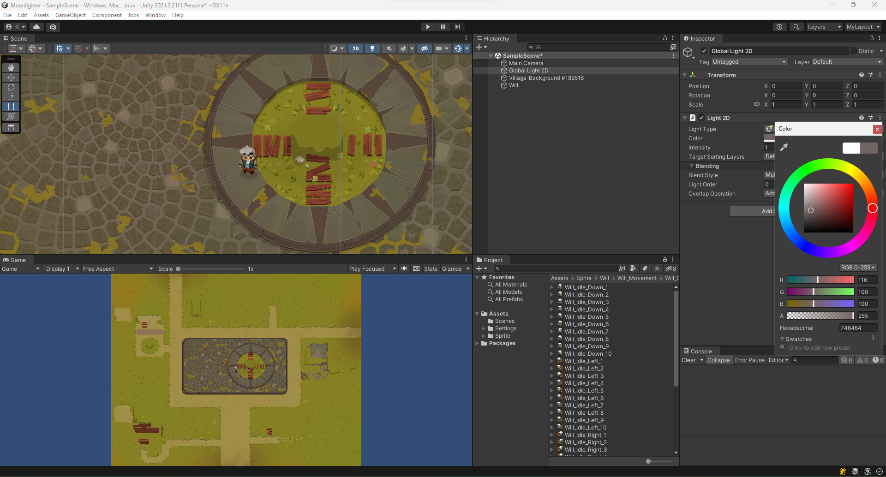886x477 pixels.
Task: Toggle Console Error Pause button
Action: click(749, 360)
